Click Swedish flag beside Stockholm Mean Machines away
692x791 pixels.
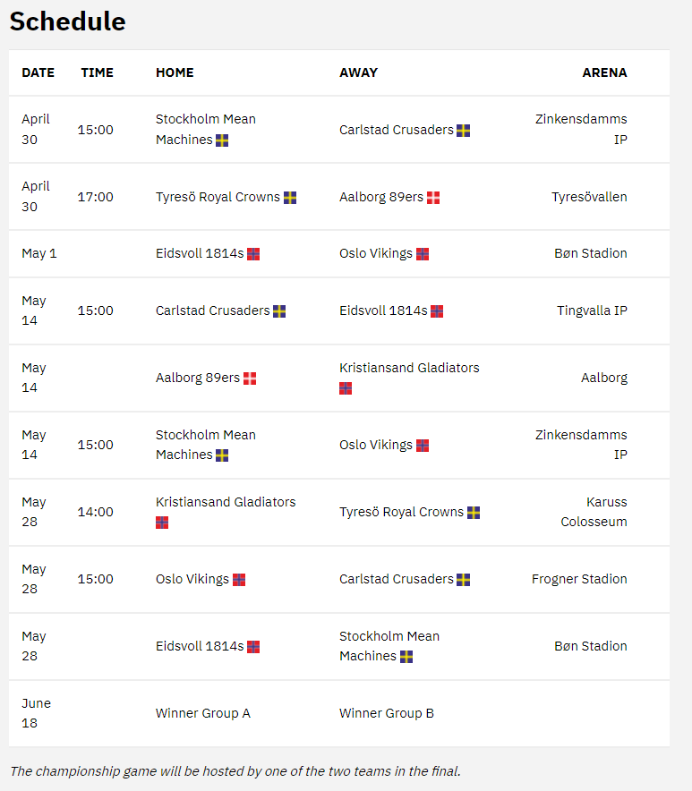tap(406, 657)
